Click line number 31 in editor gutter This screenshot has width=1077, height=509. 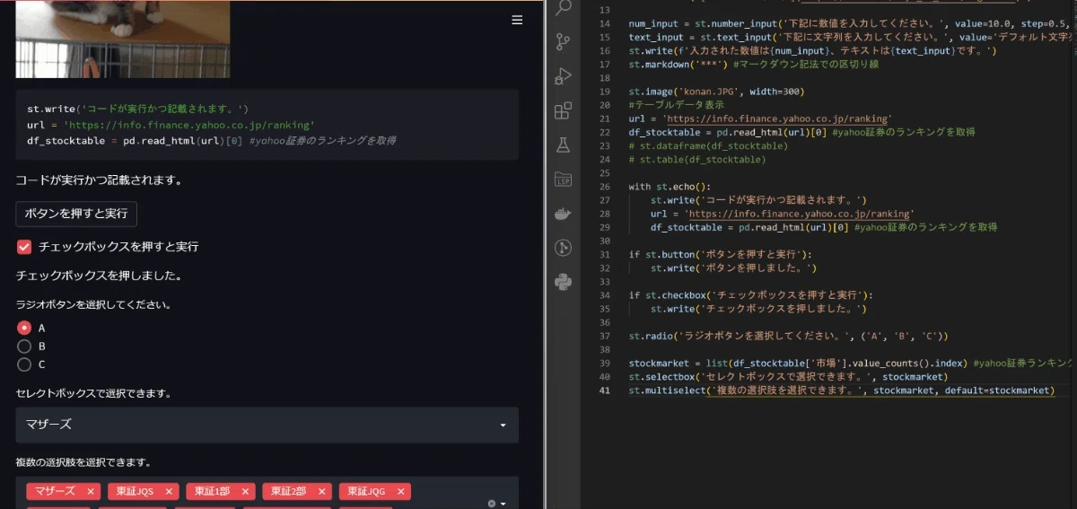coord(604,254)
